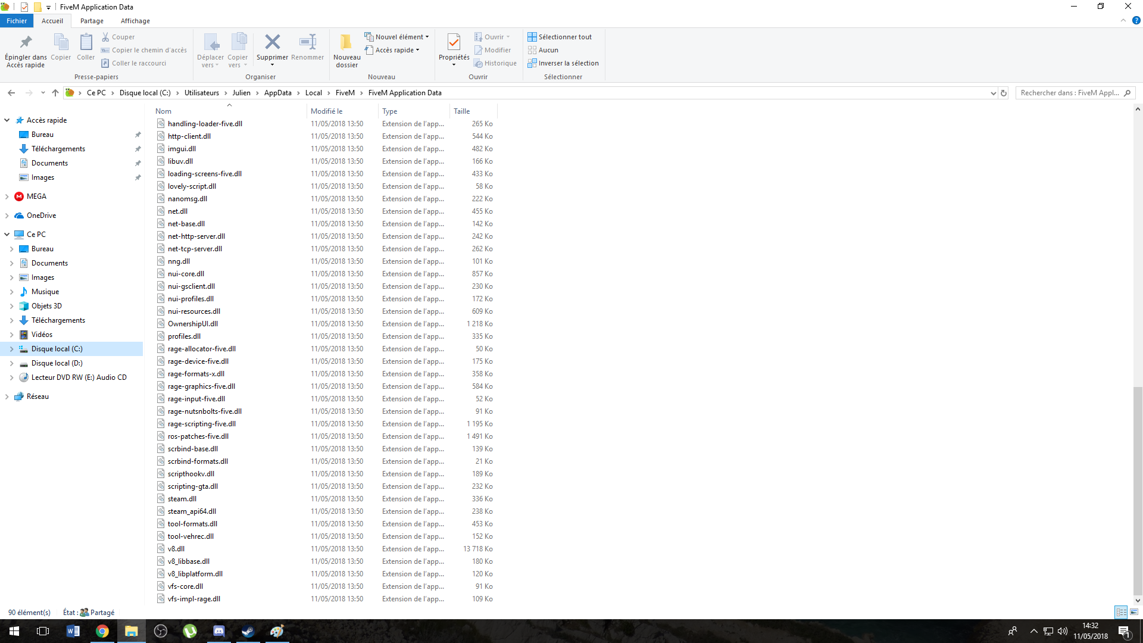This screenshot has height=643, width=1143.
Task: Pin folder to Accès rapide
Action: tap(26, 51)
